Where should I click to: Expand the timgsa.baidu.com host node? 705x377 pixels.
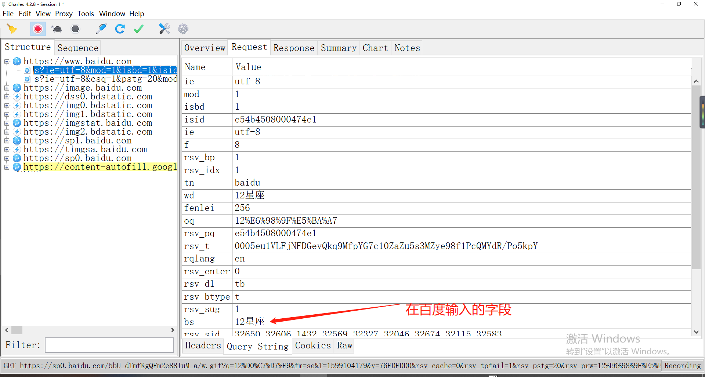(x=7, y=150)
